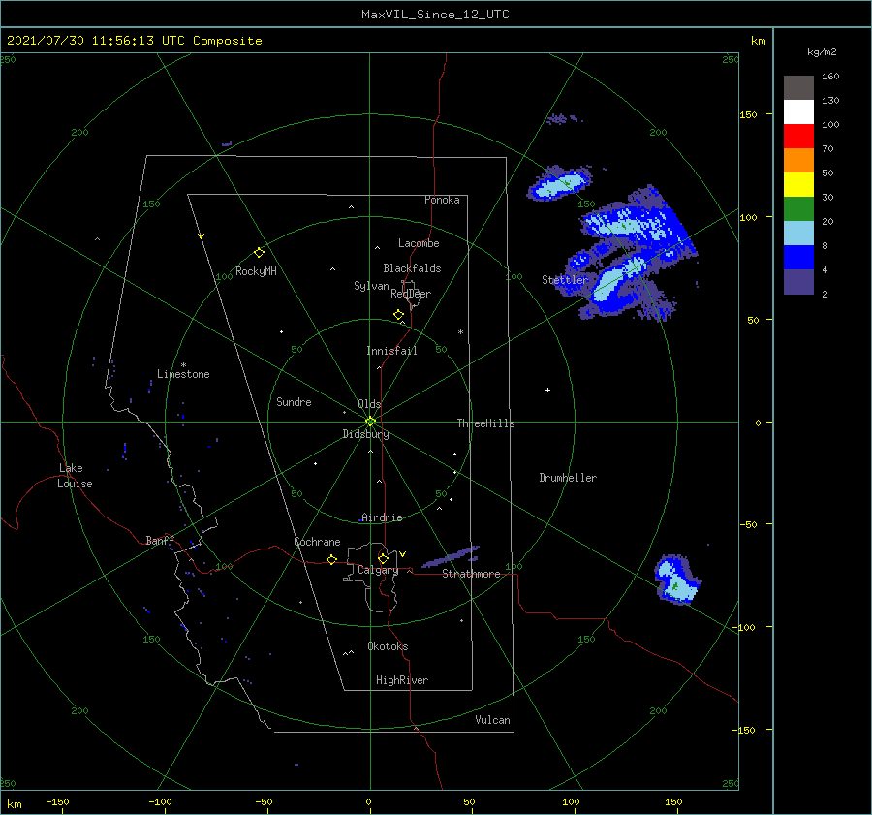Click the -150 tick on bottom axis

click(x=57, y=801)
